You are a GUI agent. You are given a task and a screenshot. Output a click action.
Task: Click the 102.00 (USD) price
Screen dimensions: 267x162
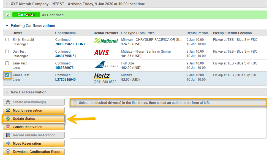coord(131,68)
